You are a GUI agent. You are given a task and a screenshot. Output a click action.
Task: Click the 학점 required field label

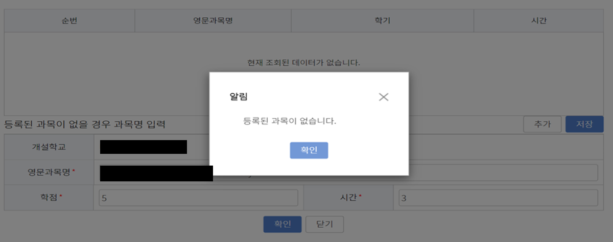click(49, 198)
